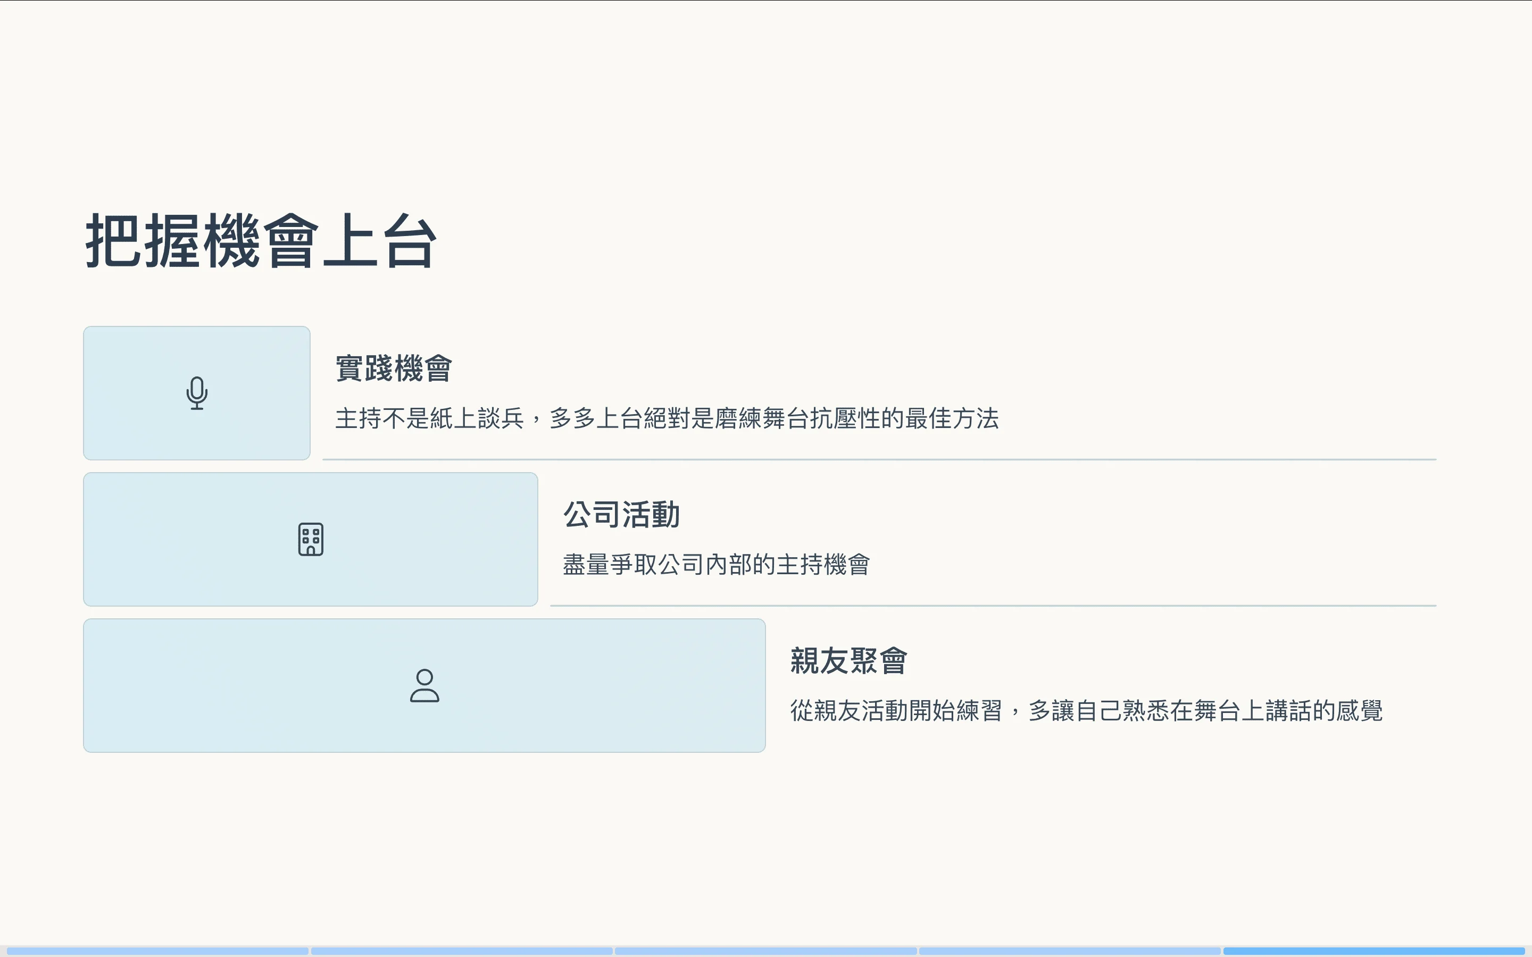Viewport: 1532px width, 957px height.
Task: Click the text 盡量爭取公司內部的主持機會
Action: point(717,565)
